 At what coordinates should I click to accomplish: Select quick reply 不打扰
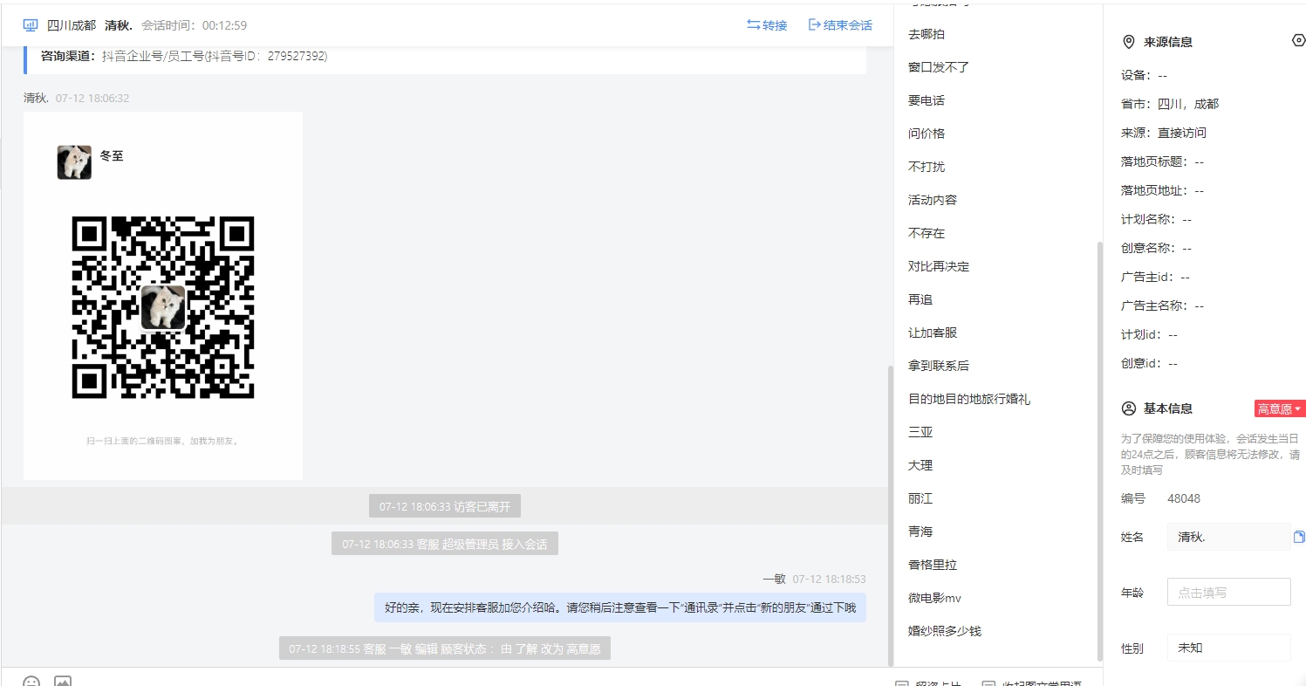927,167
